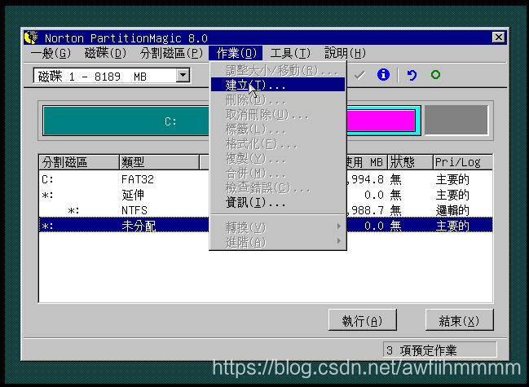This screenshot has height=387, width=529.
Task: Open the disk selector dropdown arrow
Action: click(183, 75)
